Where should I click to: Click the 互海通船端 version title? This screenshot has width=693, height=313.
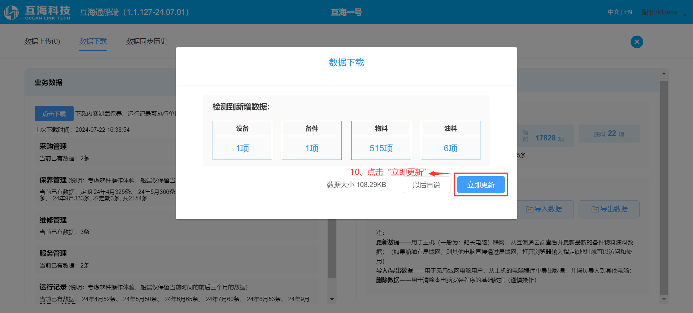point(134,12)
